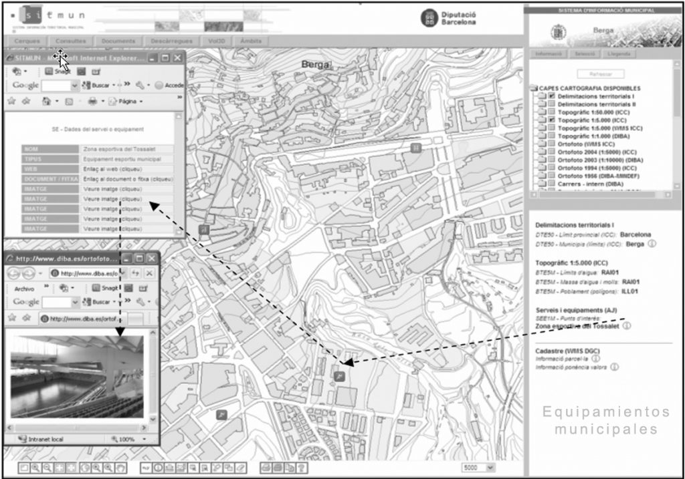Select the eraser tool in bottom map toolbar
This screenshot has width=685, height=479.
pyautogui.click(x=241, y=468)
